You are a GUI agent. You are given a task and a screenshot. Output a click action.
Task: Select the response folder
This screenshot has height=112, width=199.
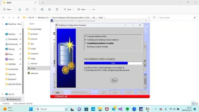[33, 54]
